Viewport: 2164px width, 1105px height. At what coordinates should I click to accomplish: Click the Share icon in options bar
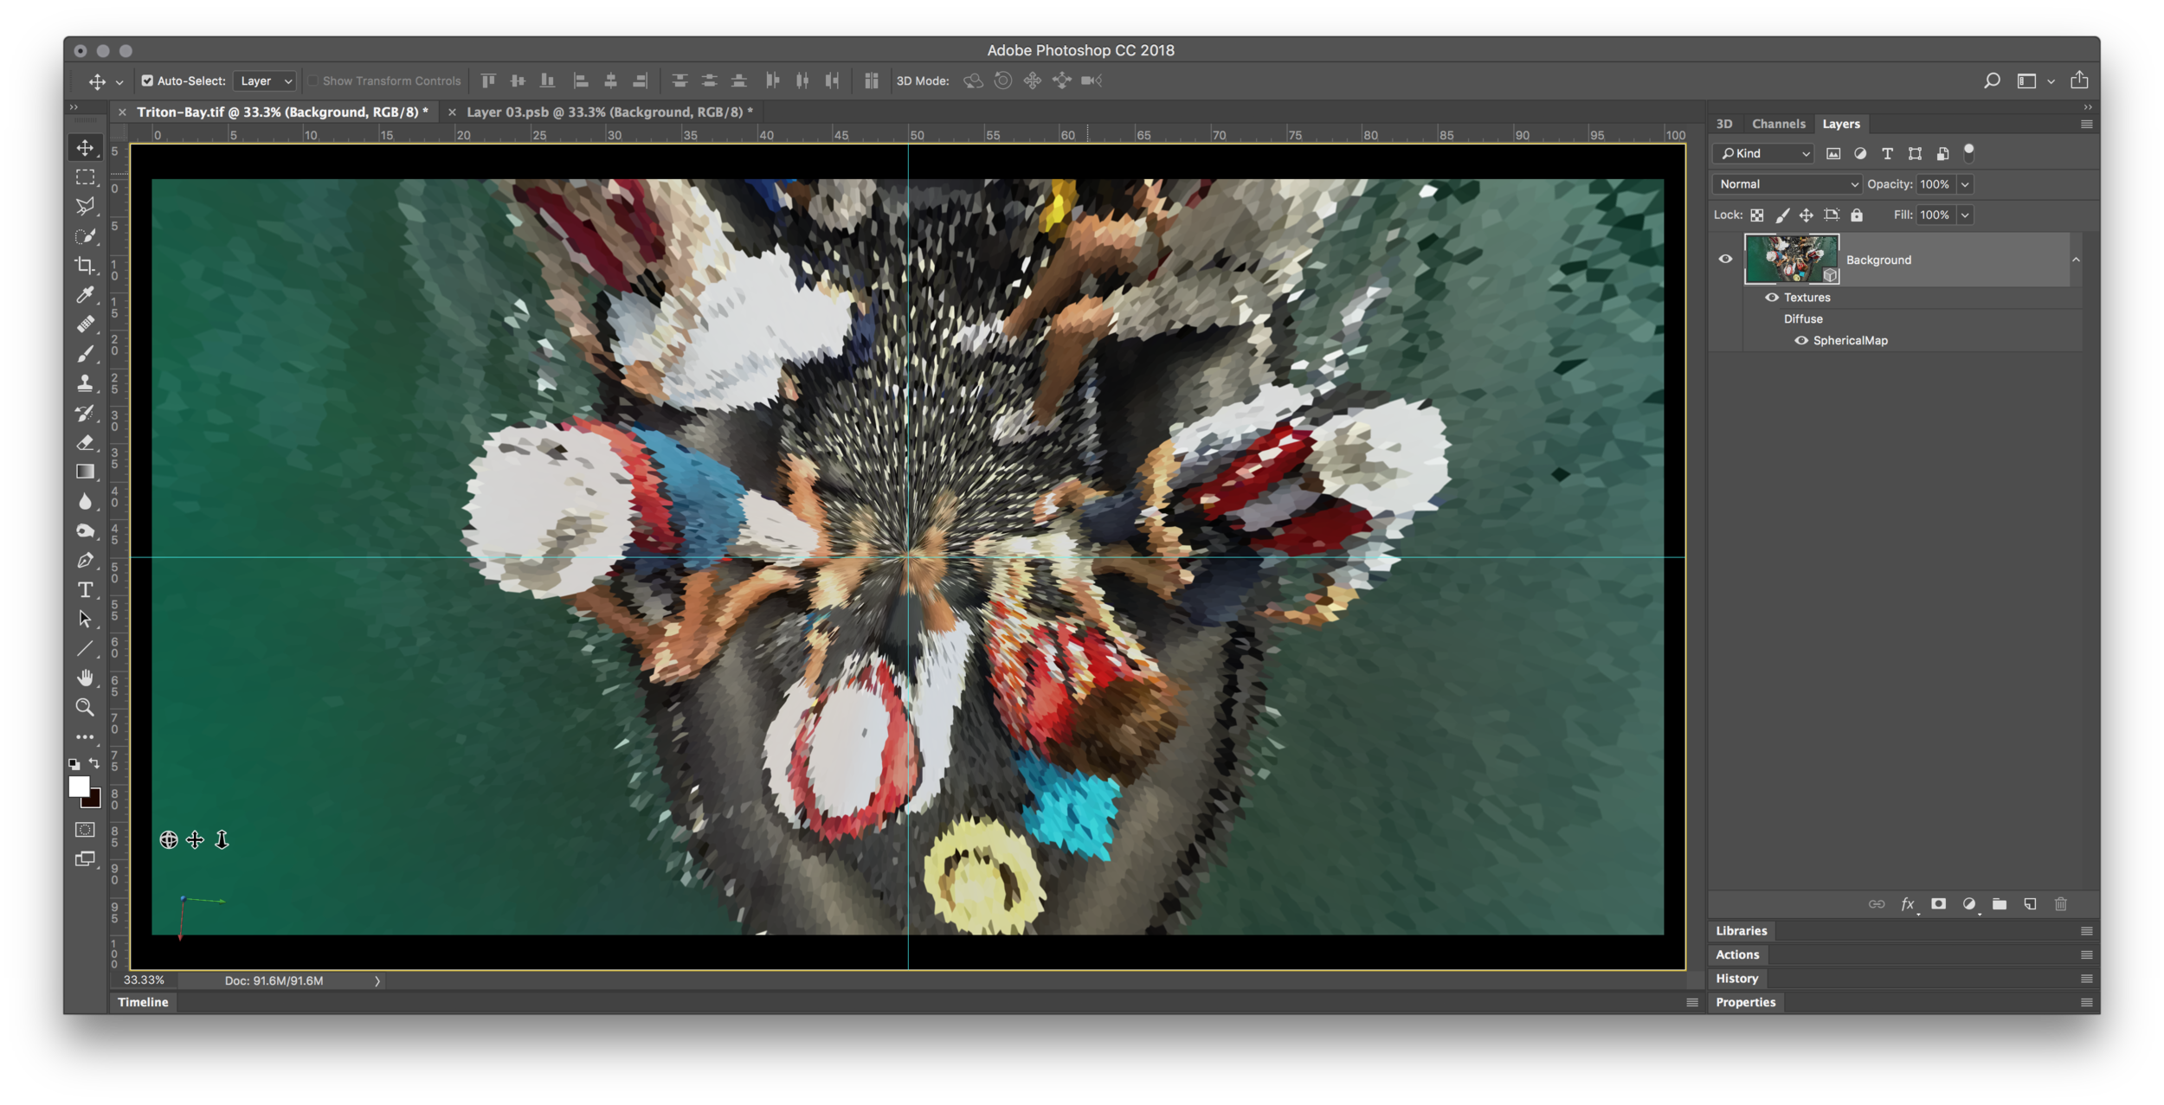tap(2079, 80)
